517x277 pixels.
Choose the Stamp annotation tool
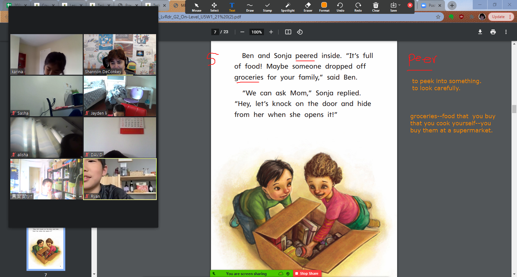pyautogui.click(x=267, y=7)
